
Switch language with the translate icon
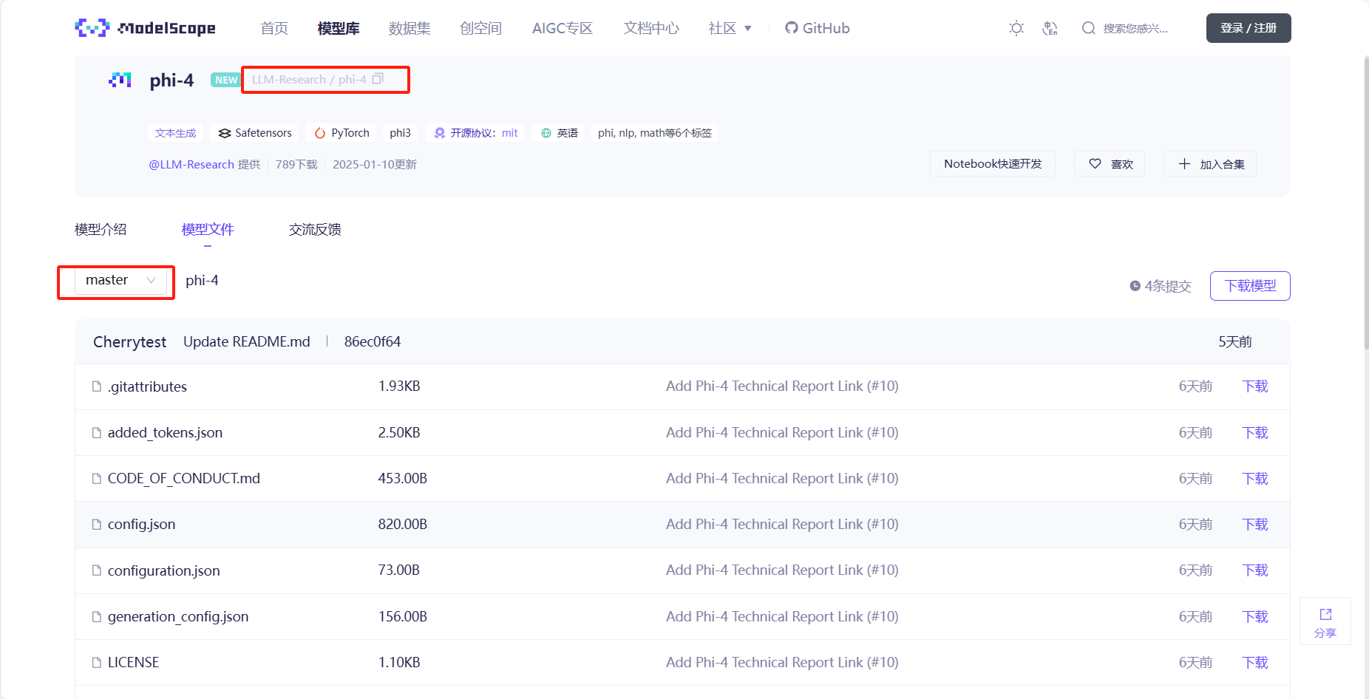[x=1050, y=28]
